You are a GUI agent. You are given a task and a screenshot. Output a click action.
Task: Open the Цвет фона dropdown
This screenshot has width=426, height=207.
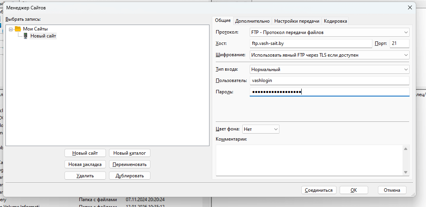261,129
